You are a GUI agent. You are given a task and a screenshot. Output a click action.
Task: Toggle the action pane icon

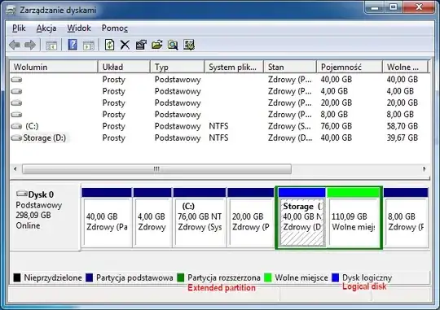pos(88,45)
